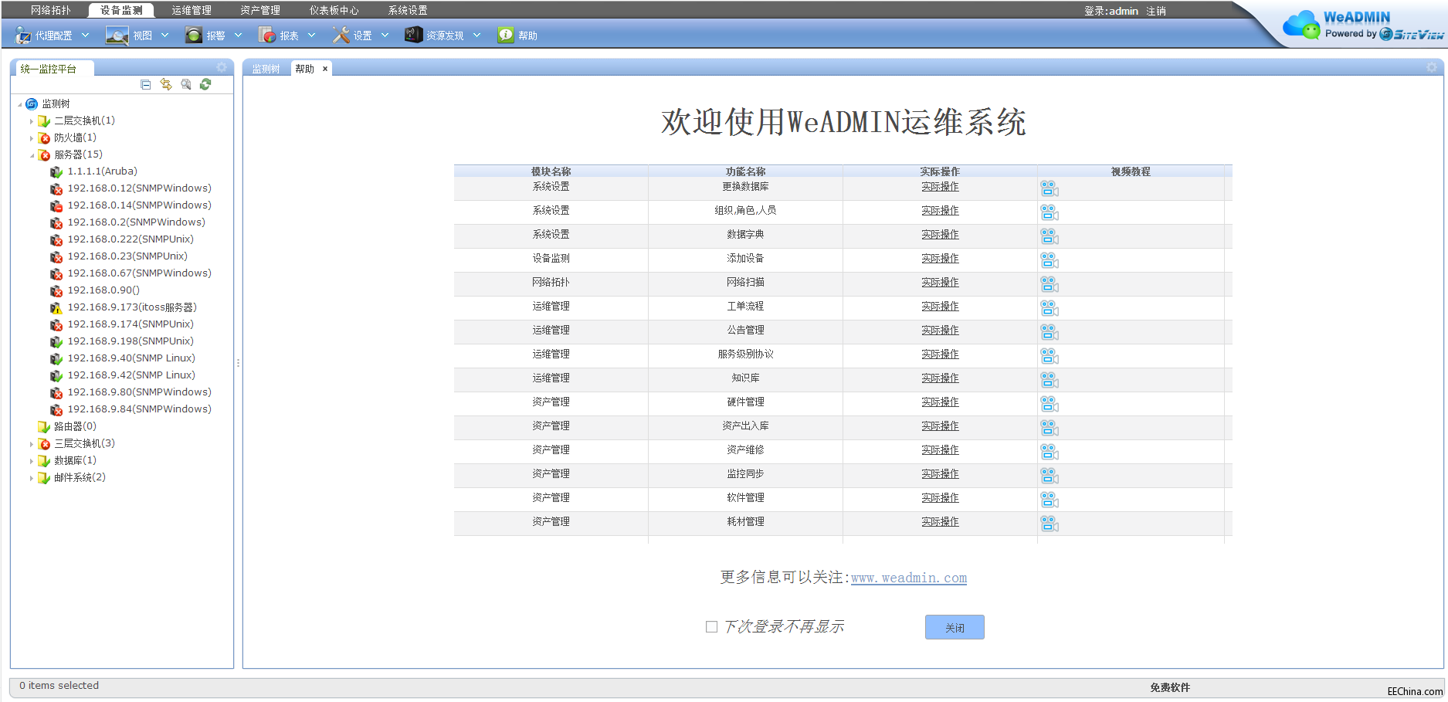The width and height of the screenshot is (1448, 702).
Task: Check the 下次登录不再显示 checkbox
Action: coord(711,627)
